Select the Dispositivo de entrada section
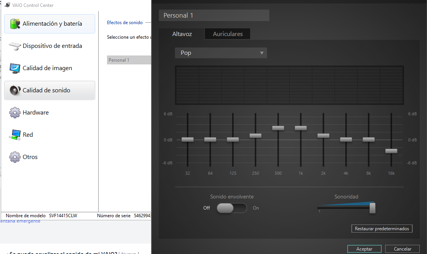427x254 pixels. tap(49, 46)
